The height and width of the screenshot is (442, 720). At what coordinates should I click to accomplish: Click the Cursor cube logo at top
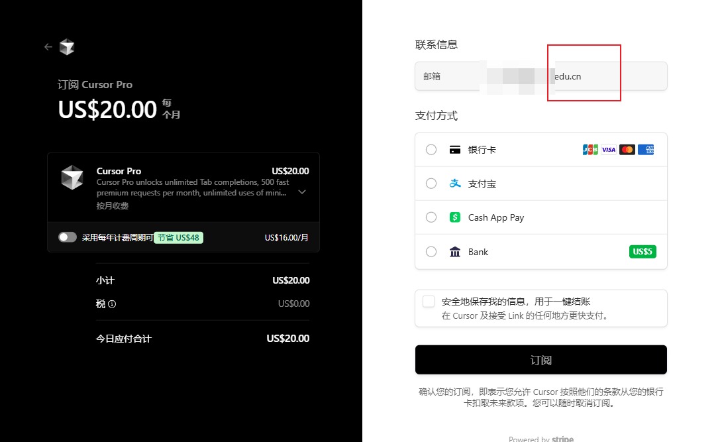[x=67, y=47]
